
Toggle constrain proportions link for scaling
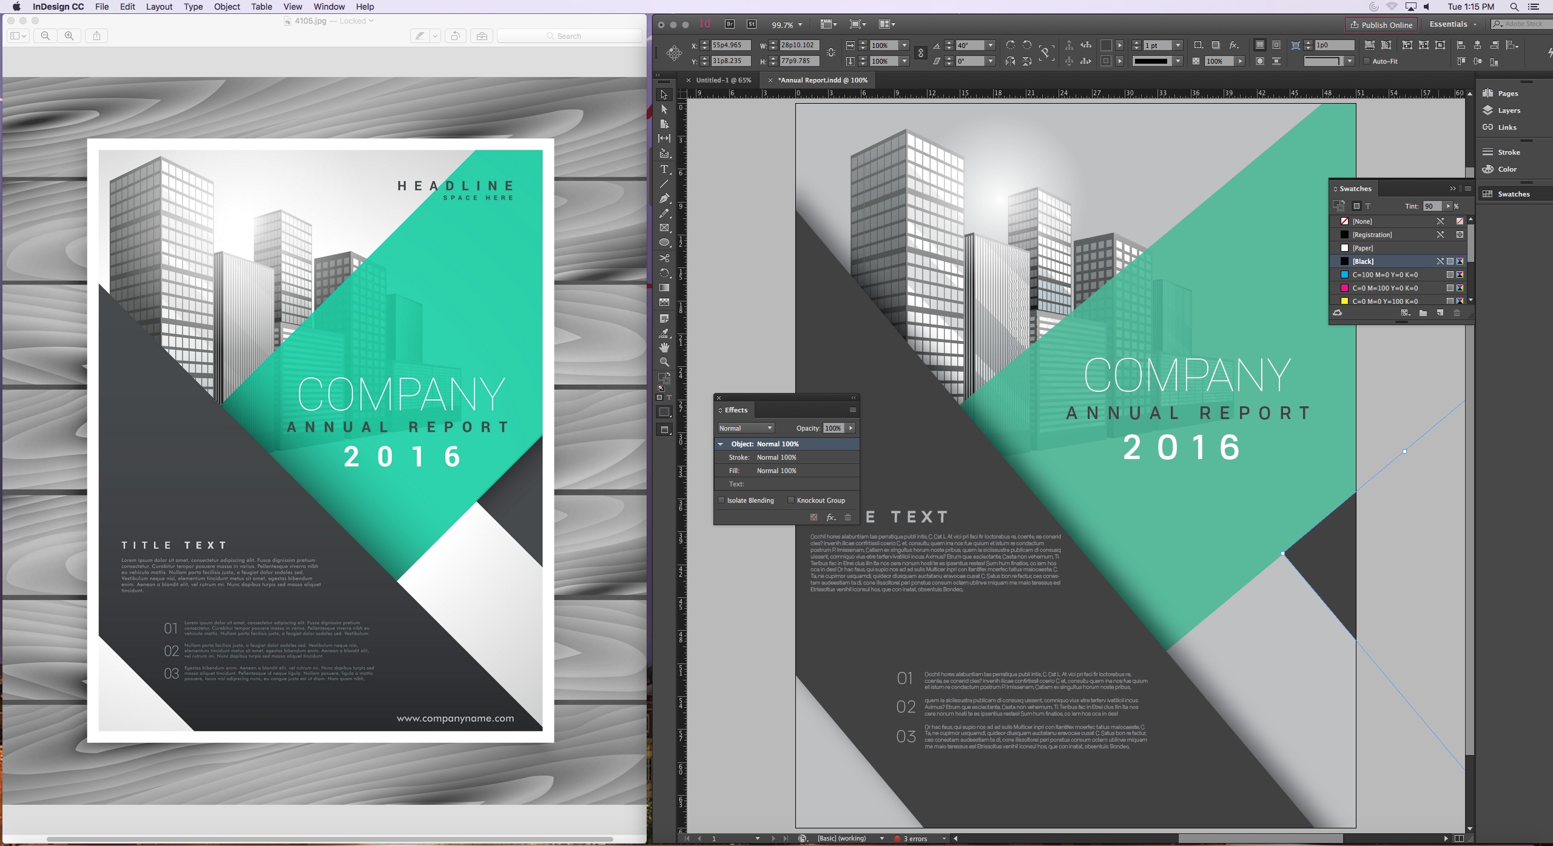[x=920, y=53]
